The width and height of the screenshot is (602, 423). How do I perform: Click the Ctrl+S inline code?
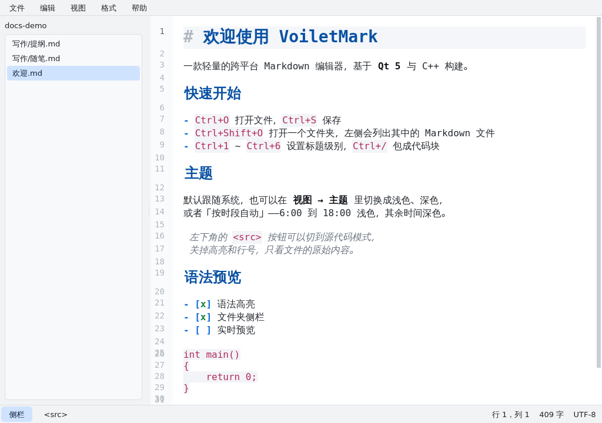pyautogui.click(x=299, y=120)
